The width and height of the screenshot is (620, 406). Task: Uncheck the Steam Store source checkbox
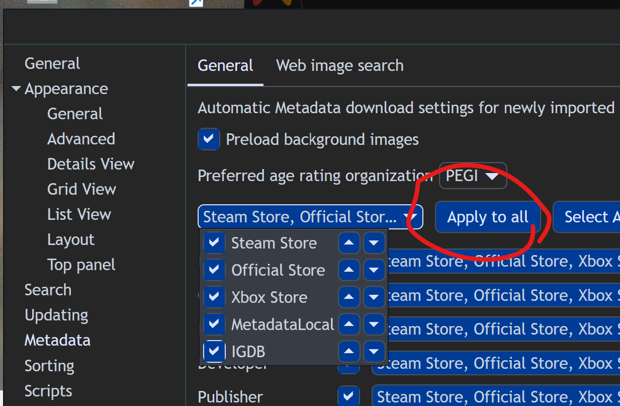point(214,243)
